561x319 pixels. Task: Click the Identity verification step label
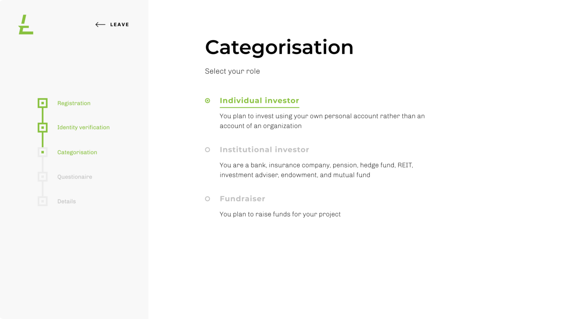(83, 127)
